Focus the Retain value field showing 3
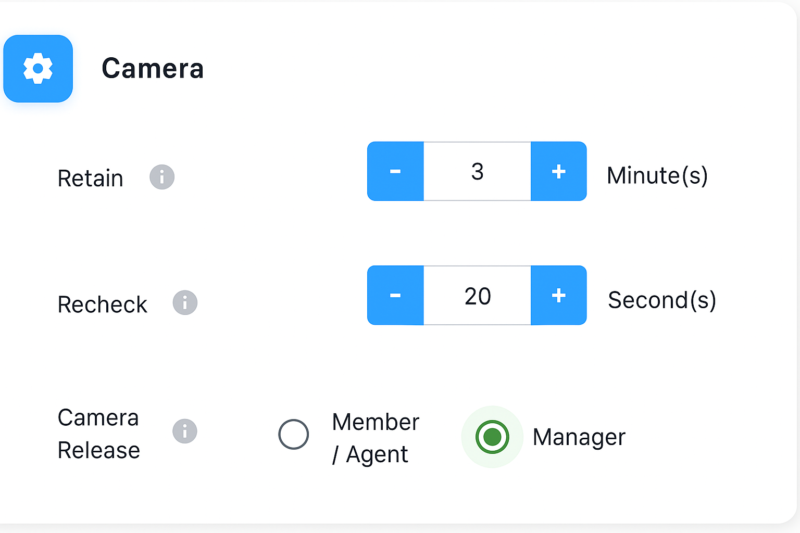The width and height of the screenshot is (800, 533). (477, 171)
